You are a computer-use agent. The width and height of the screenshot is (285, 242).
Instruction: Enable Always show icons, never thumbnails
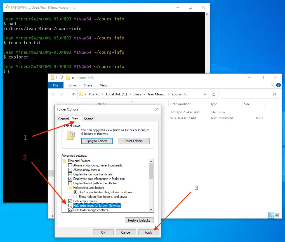point(70,165)
